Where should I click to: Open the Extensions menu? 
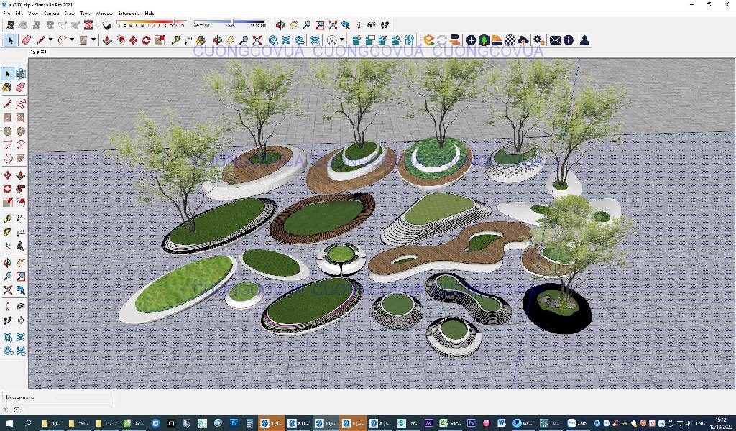pos(128,13)
